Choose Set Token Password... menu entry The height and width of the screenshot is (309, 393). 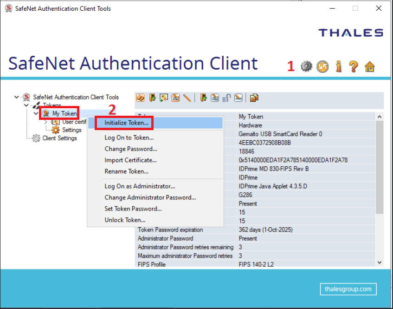[155, 209]
